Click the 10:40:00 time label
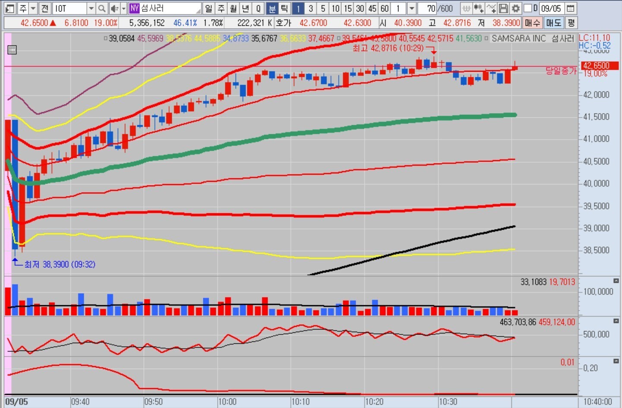Screen dimensions: 622x408 point(597,402)
